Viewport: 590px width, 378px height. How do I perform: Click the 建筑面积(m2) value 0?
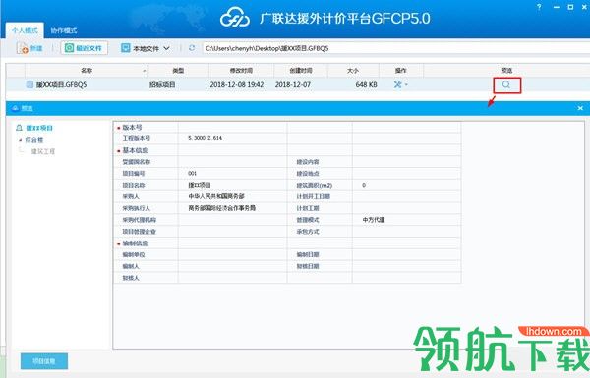(x=364, y=186)
